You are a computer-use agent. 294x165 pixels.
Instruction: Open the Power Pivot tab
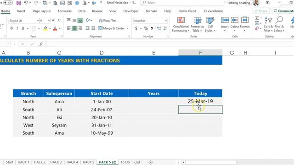point(187,11)
